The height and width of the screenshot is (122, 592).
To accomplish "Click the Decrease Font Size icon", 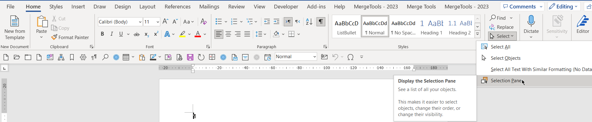I will 175,22.
